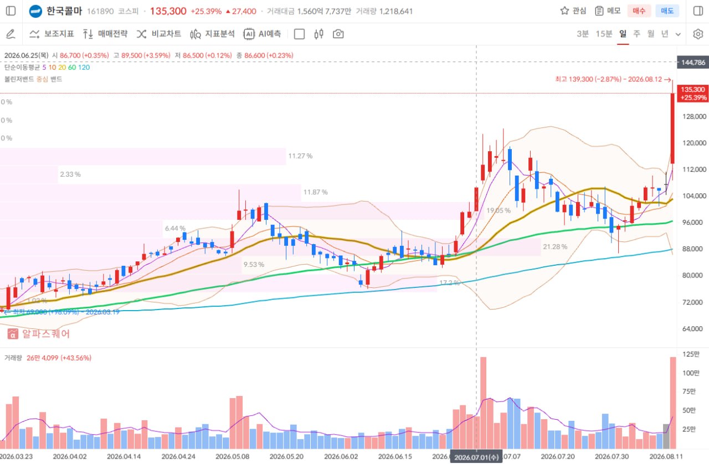
Task: Open 지표분석 indicator analysis
Action: click(212, 34)
